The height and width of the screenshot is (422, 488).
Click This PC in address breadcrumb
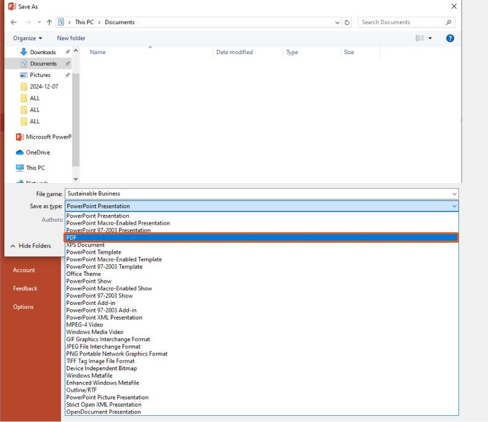[x=84, y=22]
